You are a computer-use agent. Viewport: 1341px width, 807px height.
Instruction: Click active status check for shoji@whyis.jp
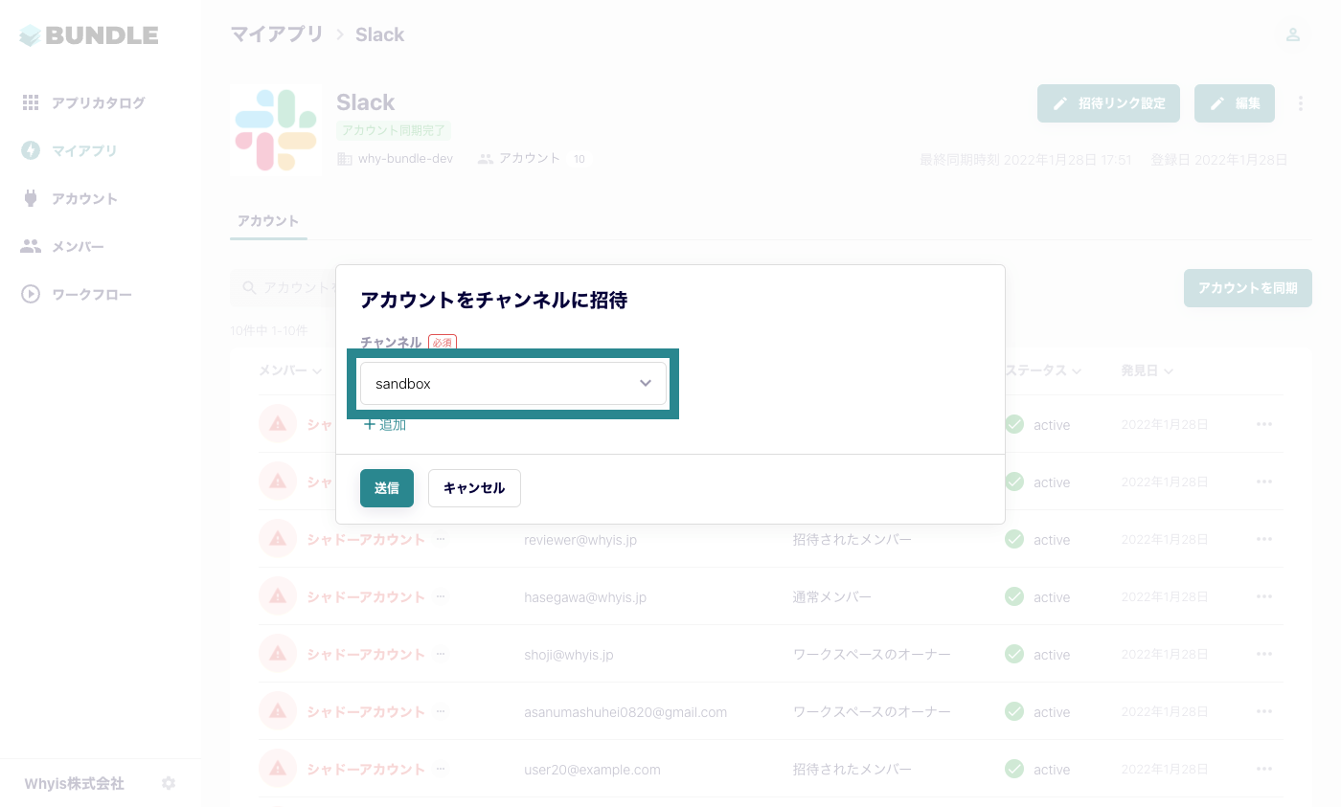[x=1014, y=654]
